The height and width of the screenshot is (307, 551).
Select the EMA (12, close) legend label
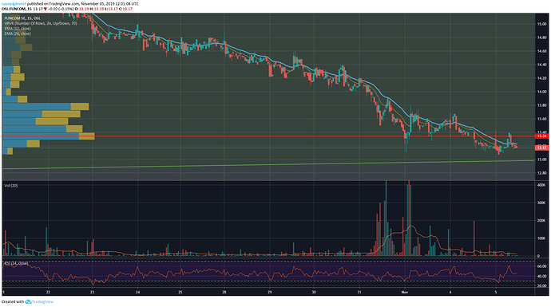pyautogui.click(x=18, y=29)
